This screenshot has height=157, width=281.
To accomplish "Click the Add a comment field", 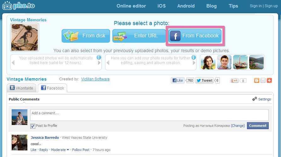I will point(149,115).
